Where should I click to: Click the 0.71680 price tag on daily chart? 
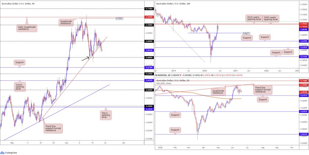(303, 81)
